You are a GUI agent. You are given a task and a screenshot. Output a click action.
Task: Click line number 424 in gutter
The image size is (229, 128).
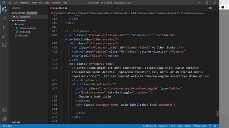(54, 68)
